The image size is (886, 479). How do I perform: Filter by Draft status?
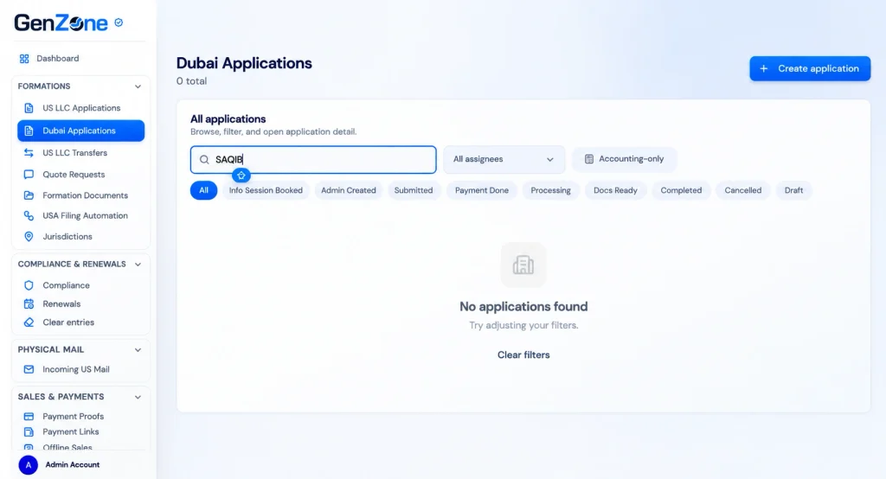click(793, 190)
